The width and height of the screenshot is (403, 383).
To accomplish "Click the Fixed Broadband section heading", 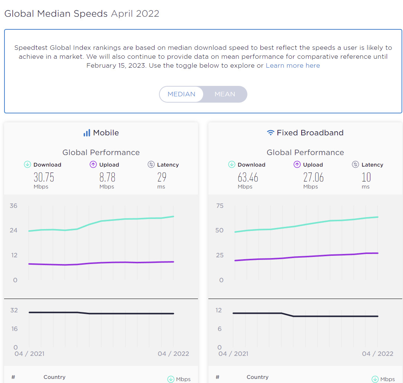I will click(x=310, y=133).
